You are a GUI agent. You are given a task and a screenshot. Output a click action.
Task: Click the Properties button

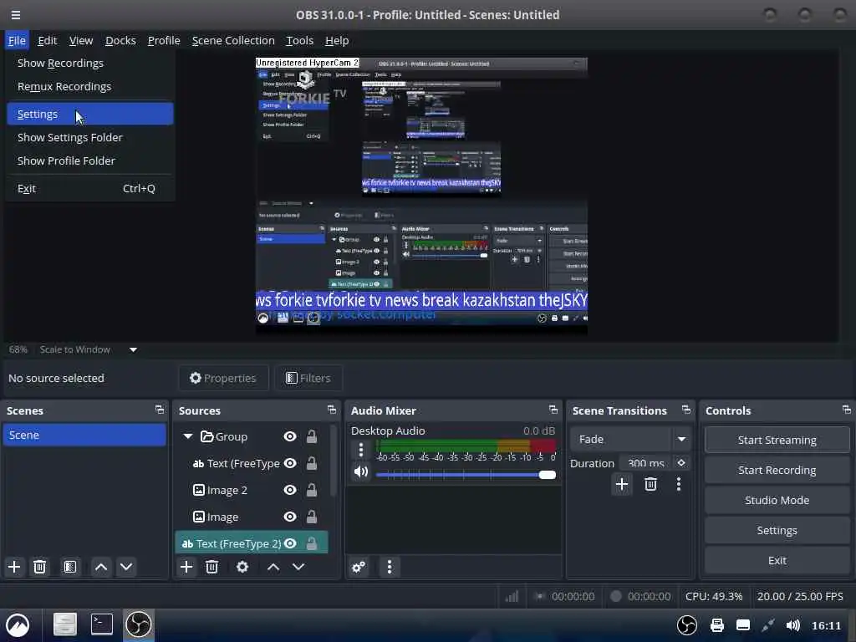point(223,378)
